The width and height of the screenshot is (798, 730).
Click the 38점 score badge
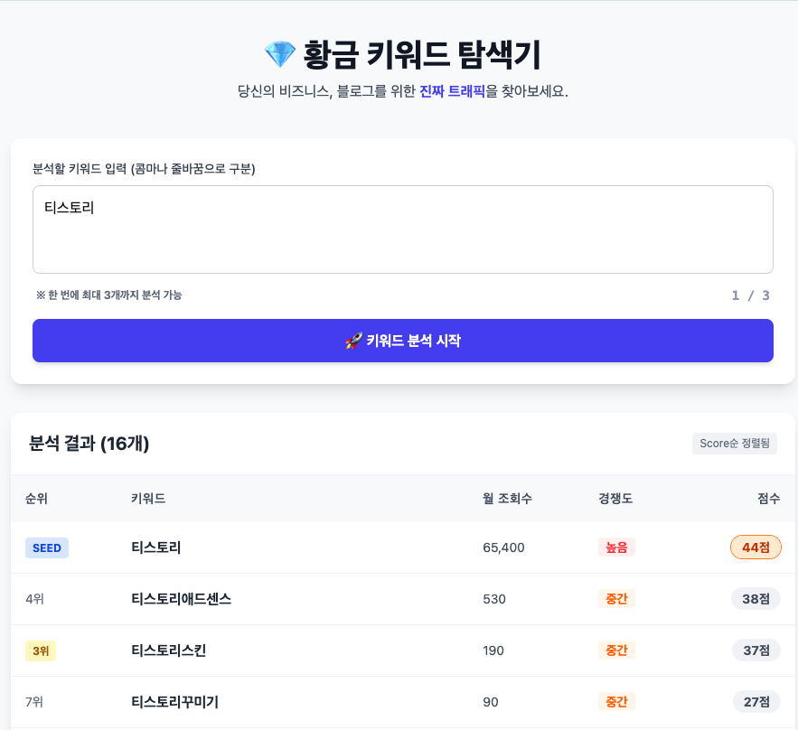[756, 599]
